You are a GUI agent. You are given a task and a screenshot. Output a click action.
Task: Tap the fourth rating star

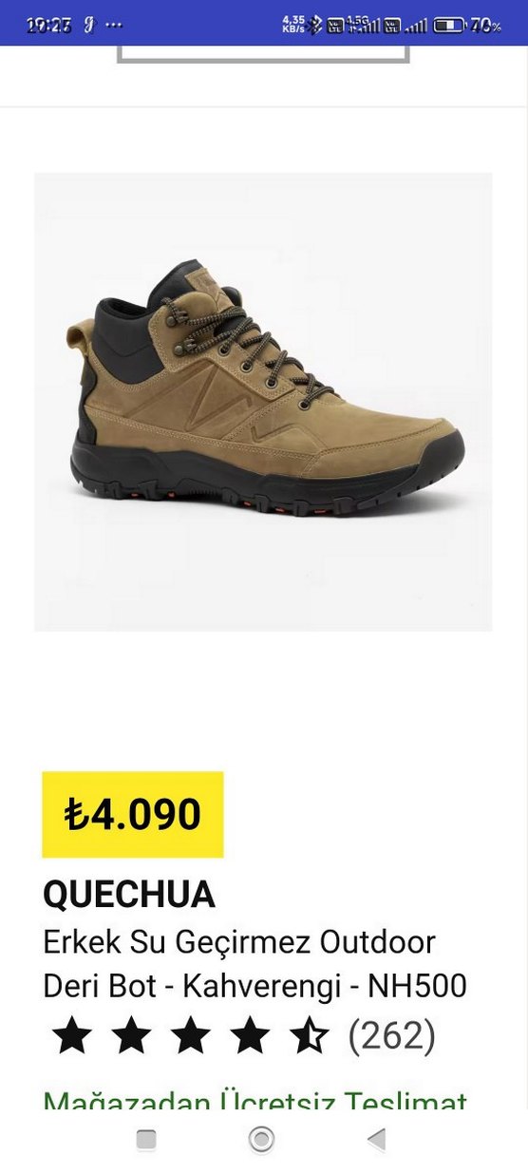pyautogui.click(x=250, y=1035)
